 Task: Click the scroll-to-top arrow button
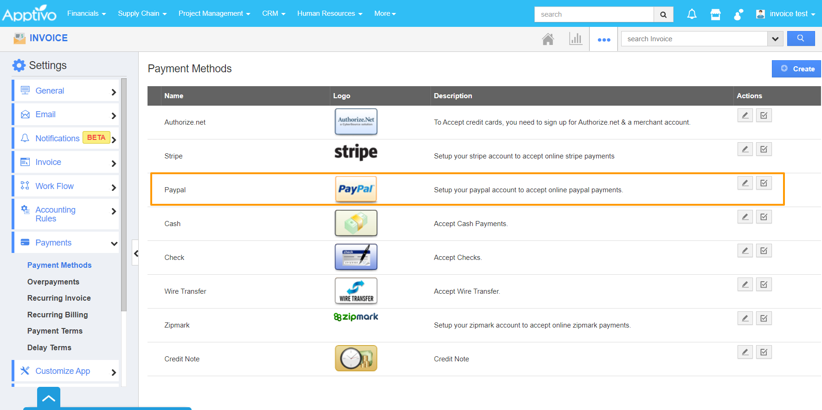coord(49,398)
